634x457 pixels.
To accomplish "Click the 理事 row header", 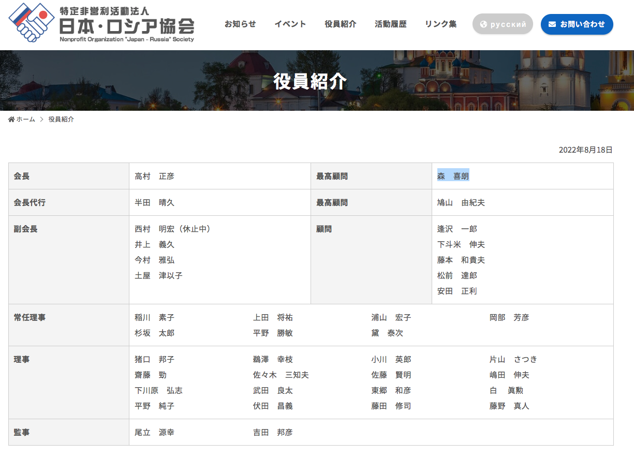I will point(69,382).
